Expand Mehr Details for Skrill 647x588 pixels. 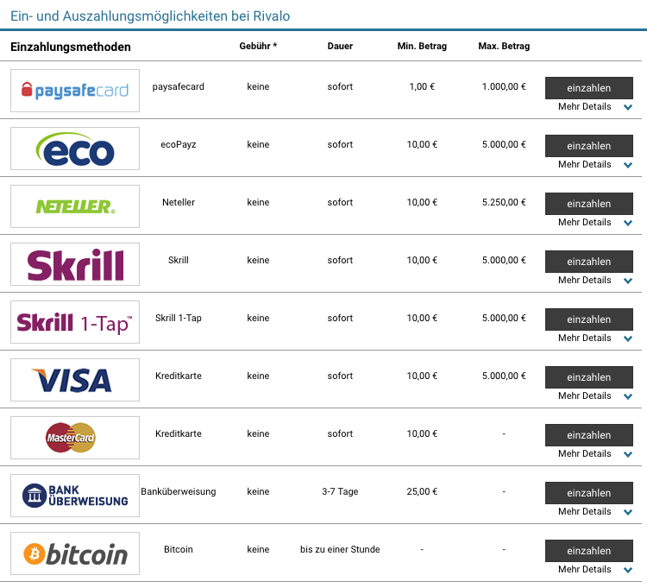click(594, 280)
